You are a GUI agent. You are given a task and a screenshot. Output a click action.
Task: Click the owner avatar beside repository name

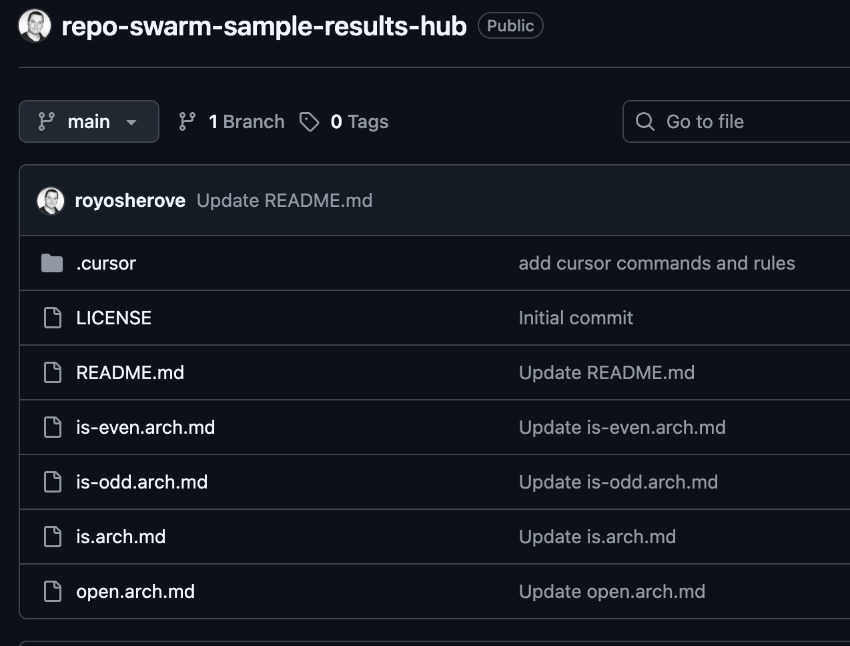tap(35, 26)
